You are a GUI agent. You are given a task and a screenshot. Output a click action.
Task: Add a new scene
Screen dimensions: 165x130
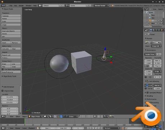pyautogui.click(x=88, y=5)
